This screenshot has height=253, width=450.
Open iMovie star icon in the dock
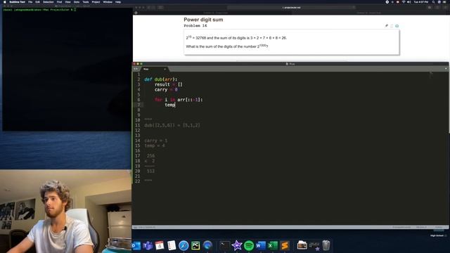[237, 245]
